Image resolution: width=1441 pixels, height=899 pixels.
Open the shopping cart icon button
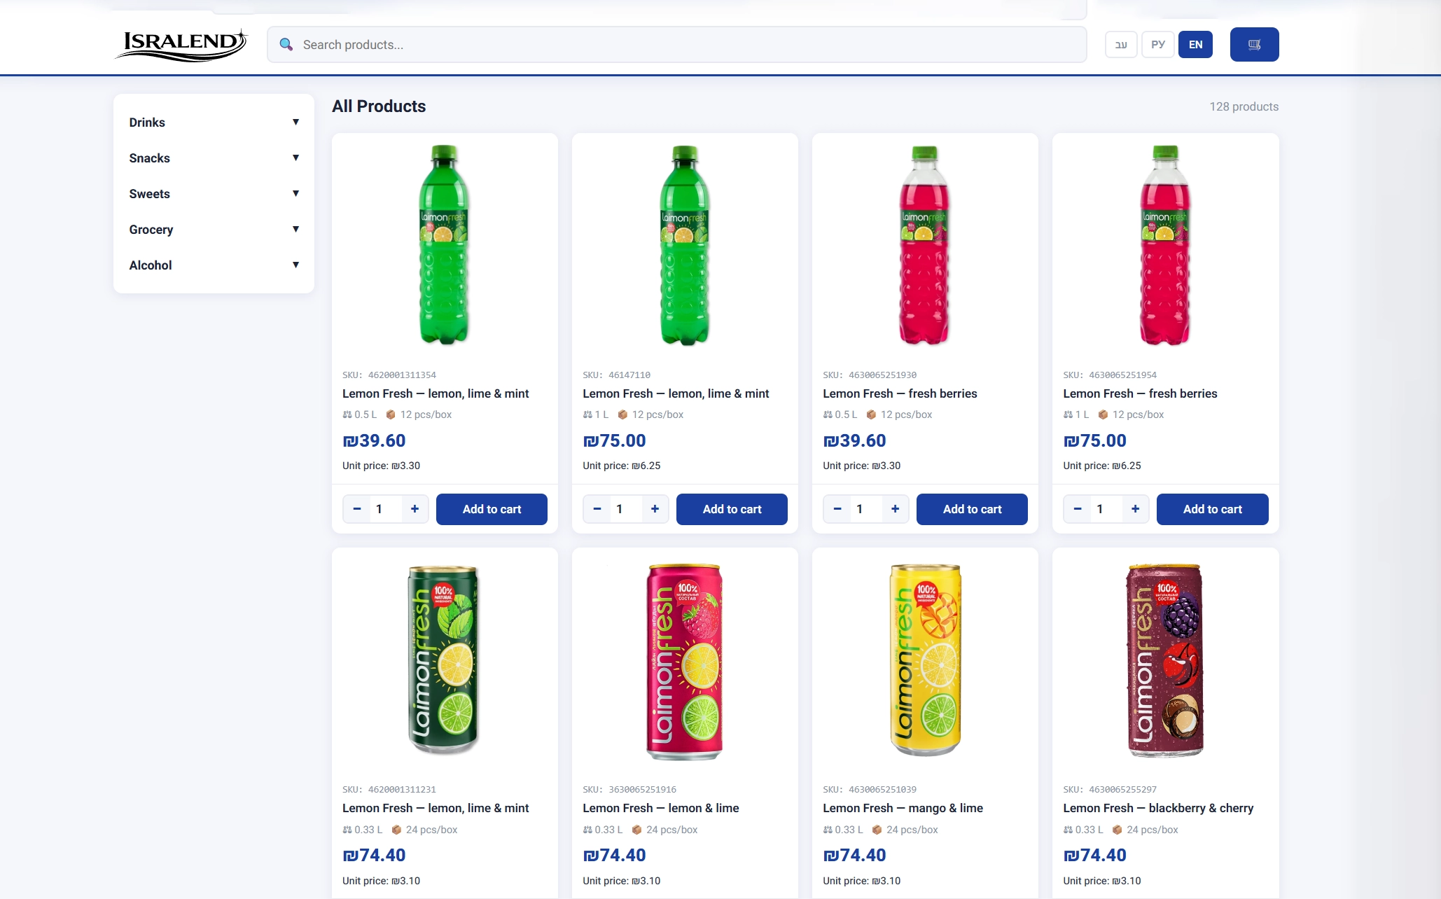click(x=1254, y=45)
